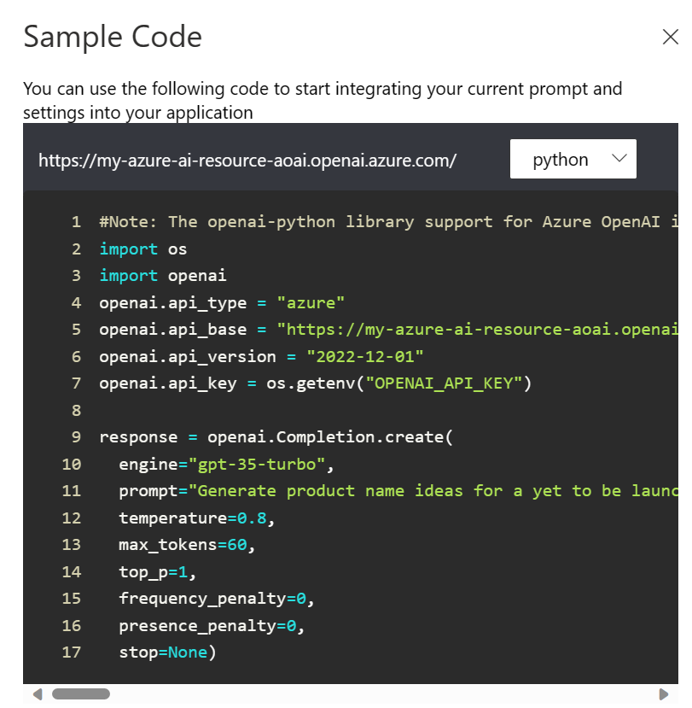The image size is (692, 708).
Task: Click the horizontal scrollbar thumb
Action: pos(81,694)
